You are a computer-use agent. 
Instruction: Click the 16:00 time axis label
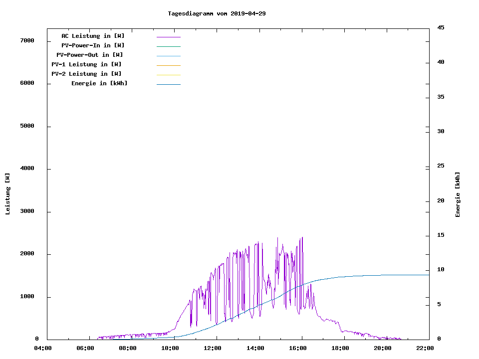298,348
